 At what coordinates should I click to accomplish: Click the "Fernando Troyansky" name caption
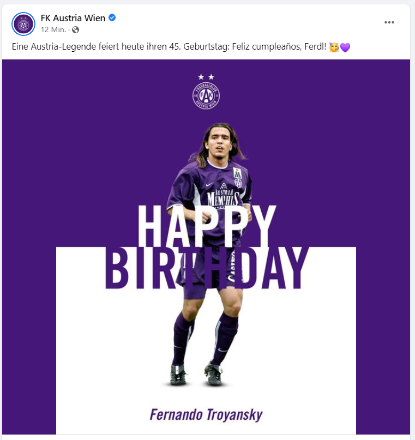(206, 414)
